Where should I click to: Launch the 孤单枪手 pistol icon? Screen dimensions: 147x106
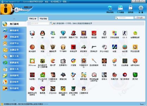94,47
